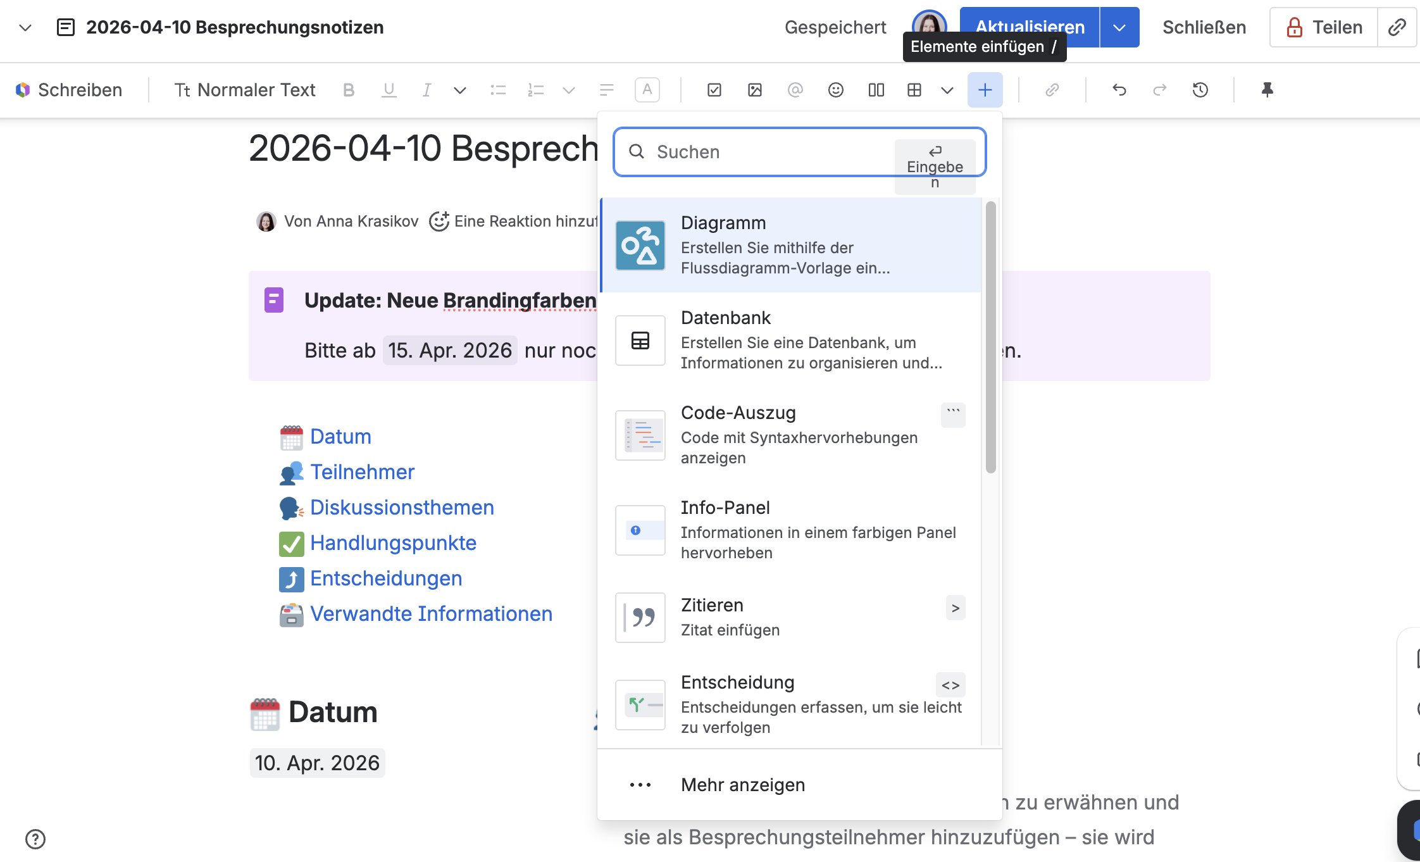Click the link icon in toolbar

pyautogui.click(x=1052, y=90)
